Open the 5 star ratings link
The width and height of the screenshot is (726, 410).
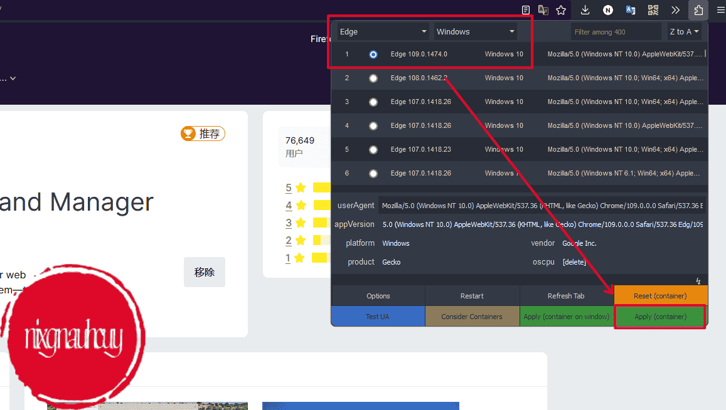pos(289,188)
